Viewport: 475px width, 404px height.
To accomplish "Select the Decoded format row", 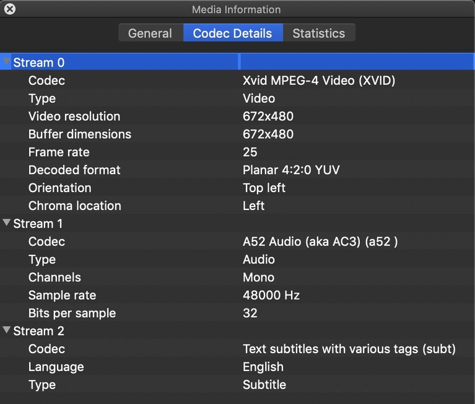I will click(74, 170).
